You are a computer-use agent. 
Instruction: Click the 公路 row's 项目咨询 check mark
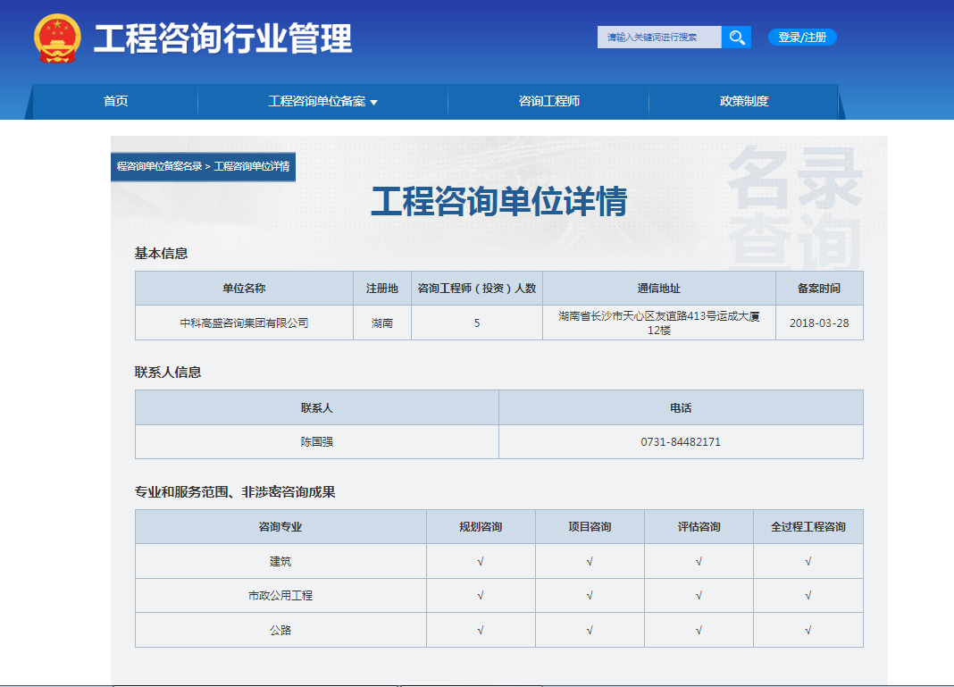point(590,631)
